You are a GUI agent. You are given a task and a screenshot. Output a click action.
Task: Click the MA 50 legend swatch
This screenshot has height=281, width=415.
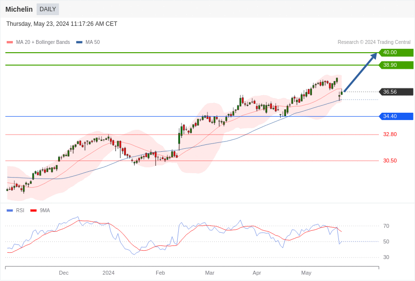pyautogui.click(x=79, y=42)
